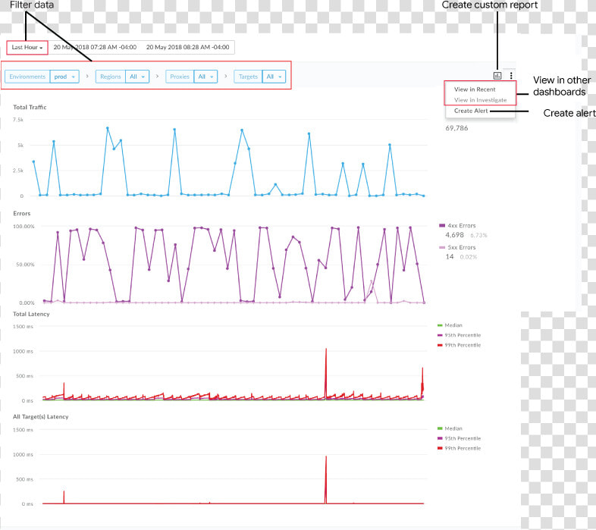Open the three-dot more options menu
This screenshot has width=596, height=530.
511,76
